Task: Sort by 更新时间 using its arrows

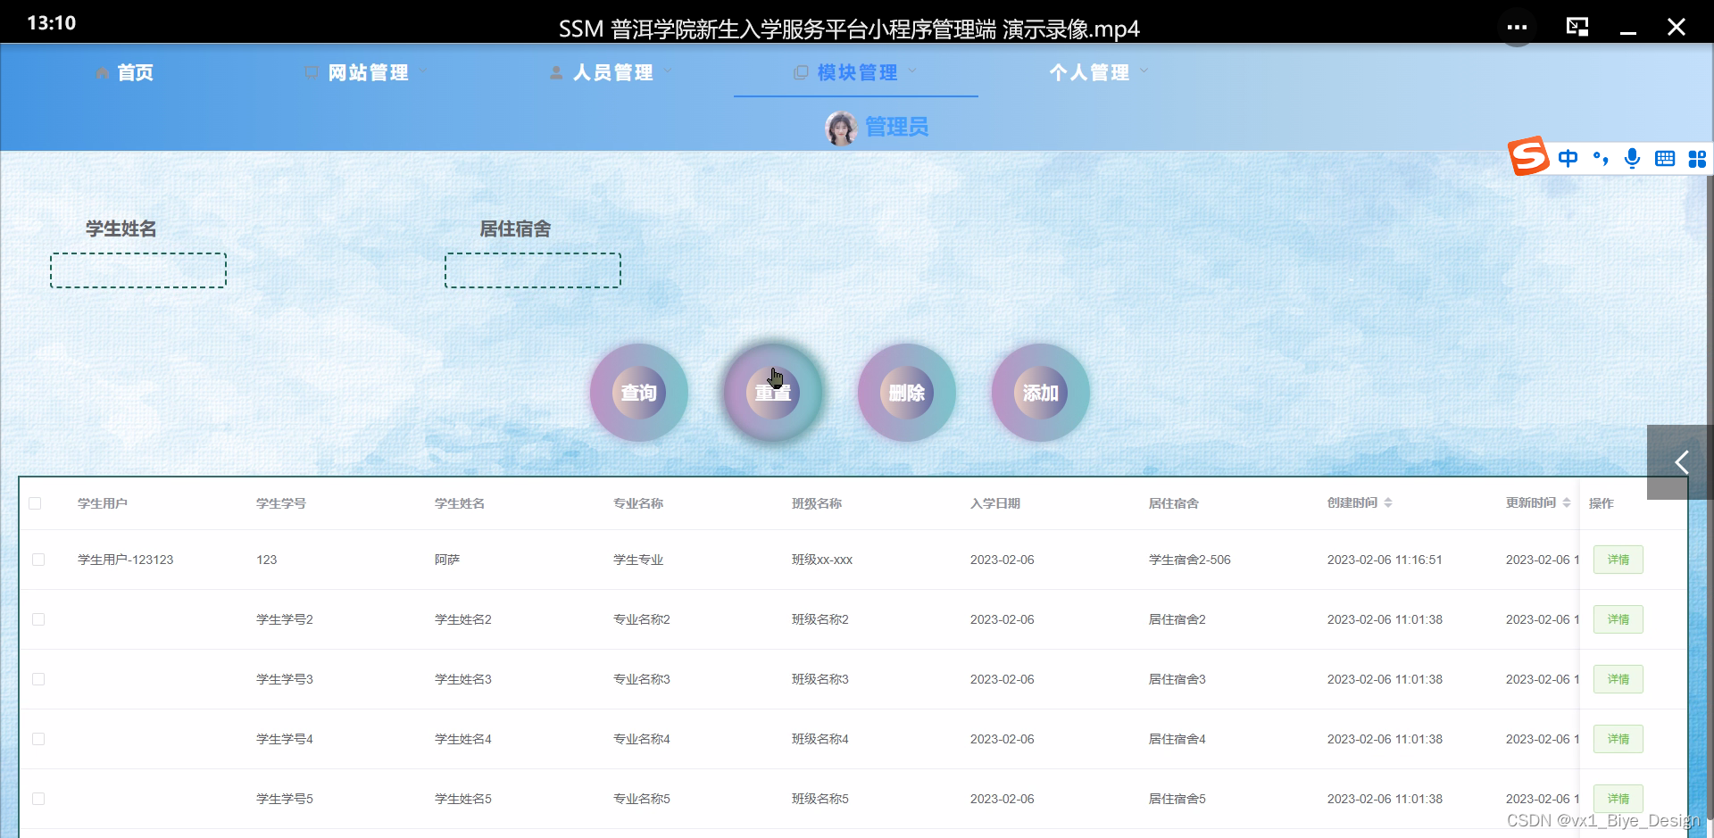Action: [x=1567, y=503]
